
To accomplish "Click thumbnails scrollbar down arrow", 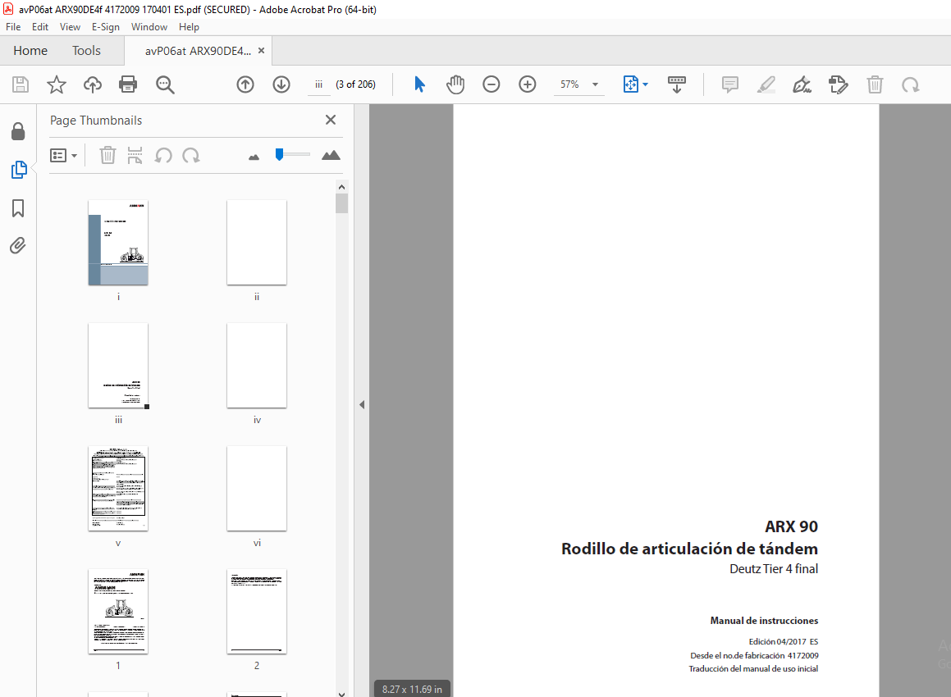I will tap(341, 694).
